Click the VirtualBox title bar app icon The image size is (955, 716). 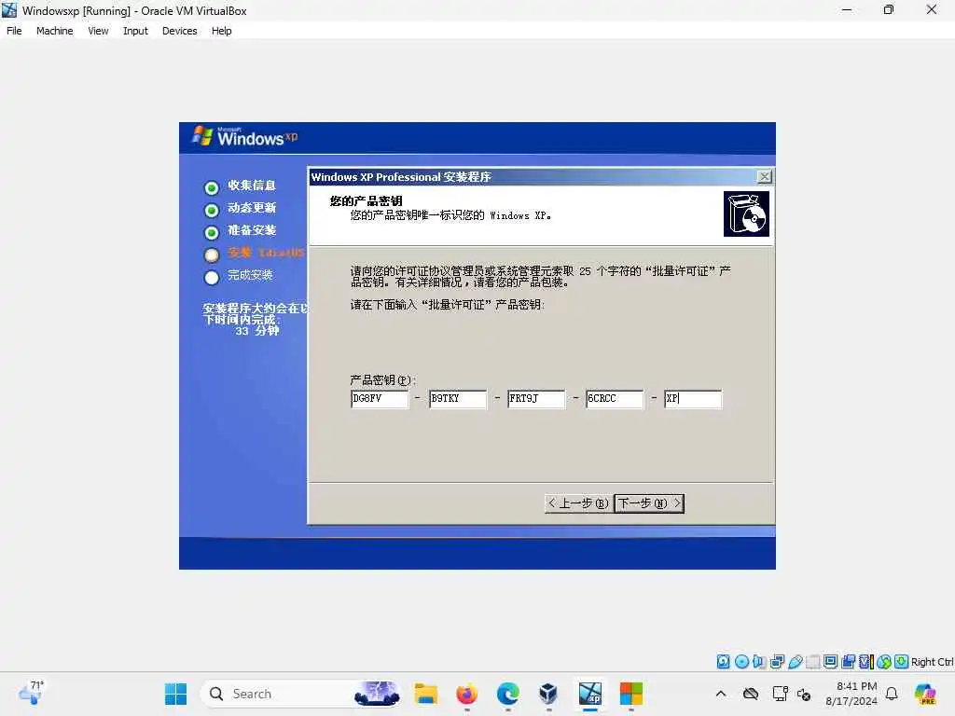coord(9,10)
